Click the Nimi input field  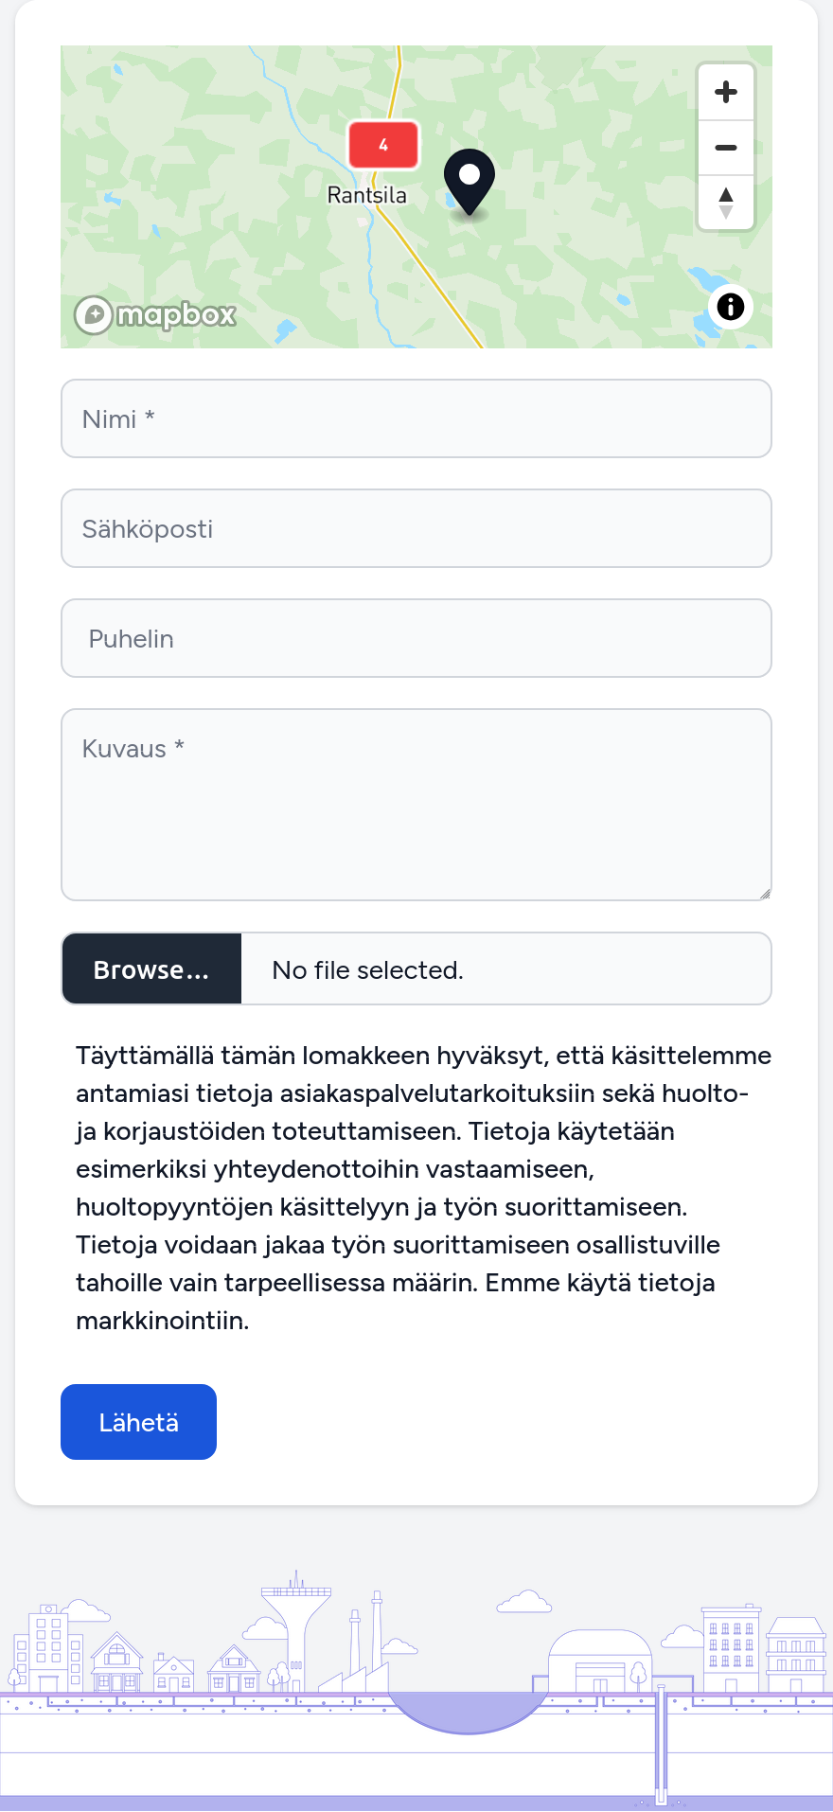coord(416,418)
